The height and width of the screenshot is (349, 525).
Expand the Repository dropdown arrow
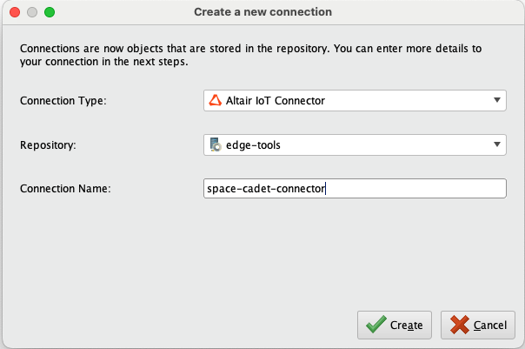(496, 144)
